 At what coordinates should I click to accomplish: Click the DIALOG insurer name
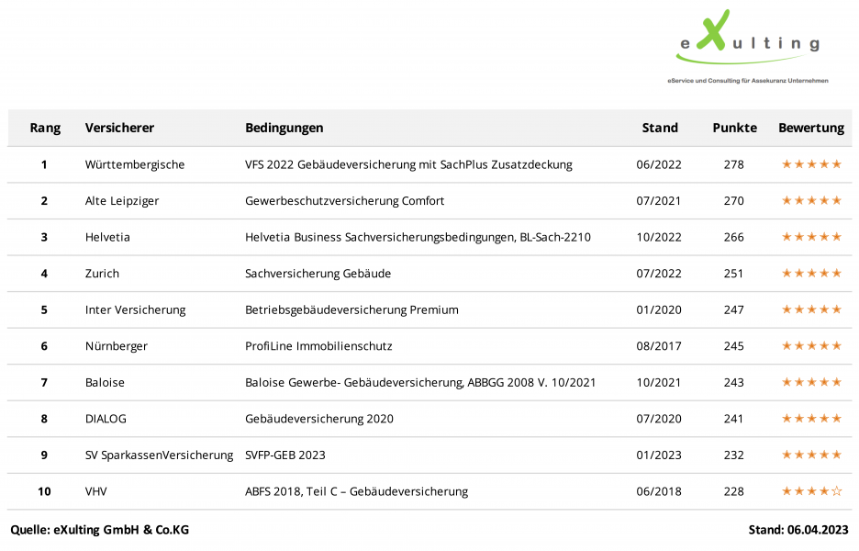[x=106, y=419]
